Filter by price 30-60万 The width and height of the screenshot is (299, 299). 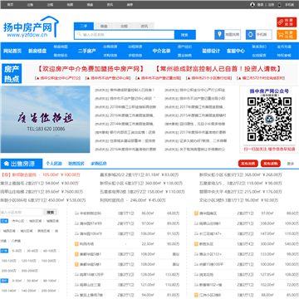[x=32, y=251]
